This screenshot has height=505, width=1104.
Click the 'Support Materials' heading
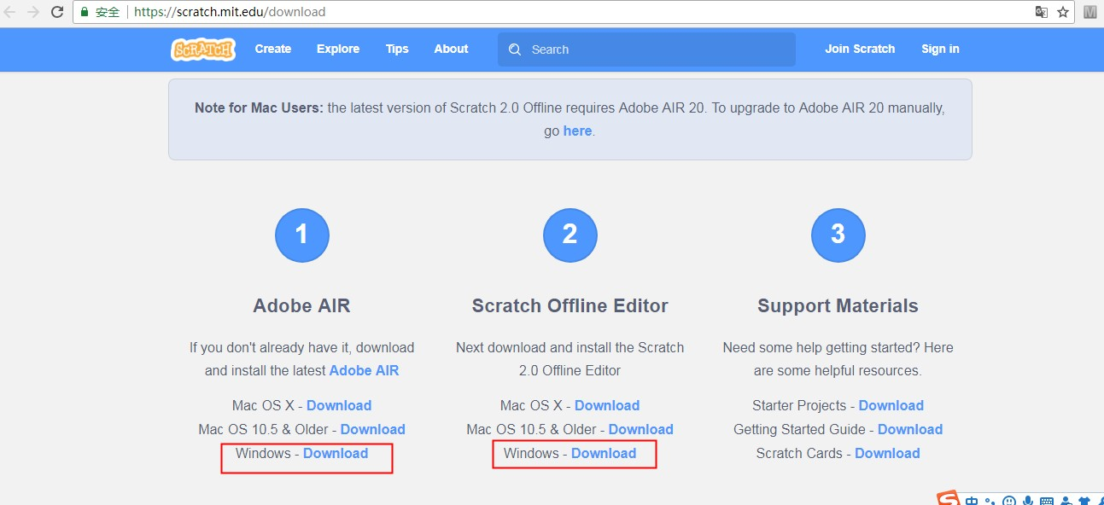click(838, 305)
